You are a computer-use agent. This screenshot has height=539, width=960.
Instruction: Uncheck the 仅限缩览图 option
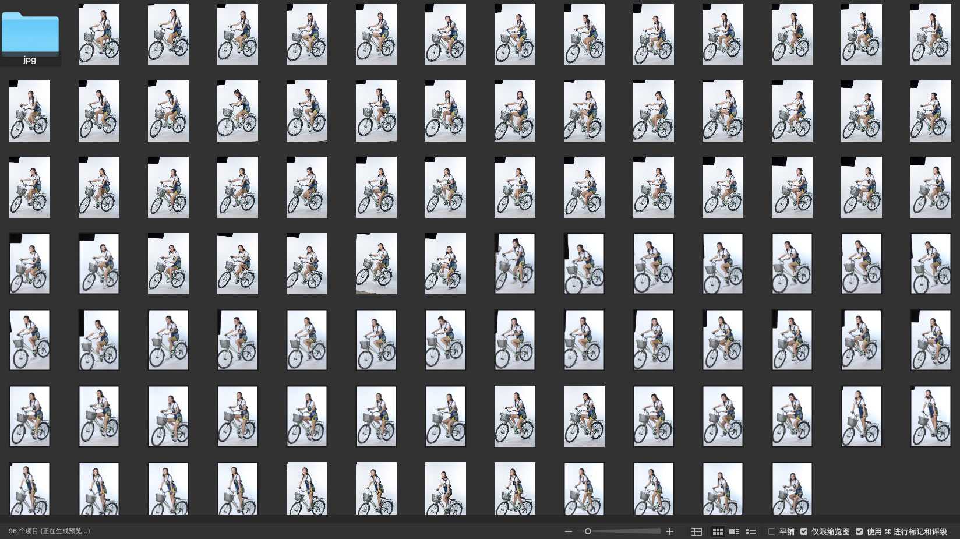[804, 531]
